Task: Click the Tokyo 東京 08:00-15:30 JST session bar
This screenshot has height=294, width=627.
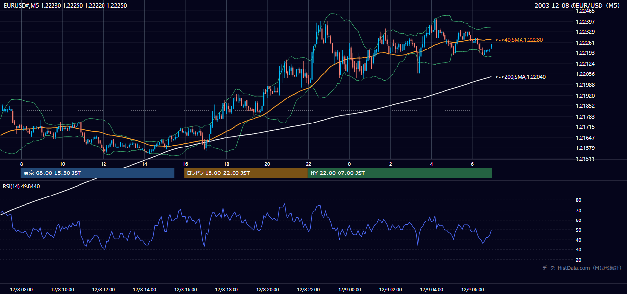Action: point(97,173)
